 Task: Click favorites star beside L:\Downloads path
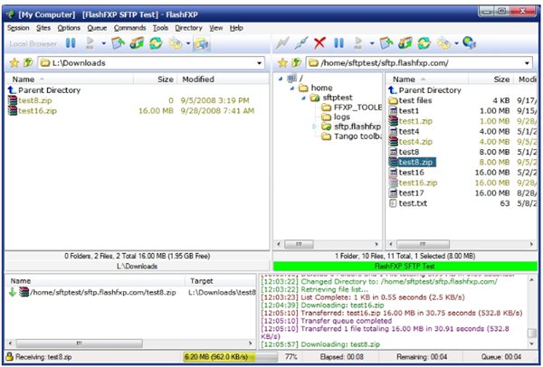[12, 62]
